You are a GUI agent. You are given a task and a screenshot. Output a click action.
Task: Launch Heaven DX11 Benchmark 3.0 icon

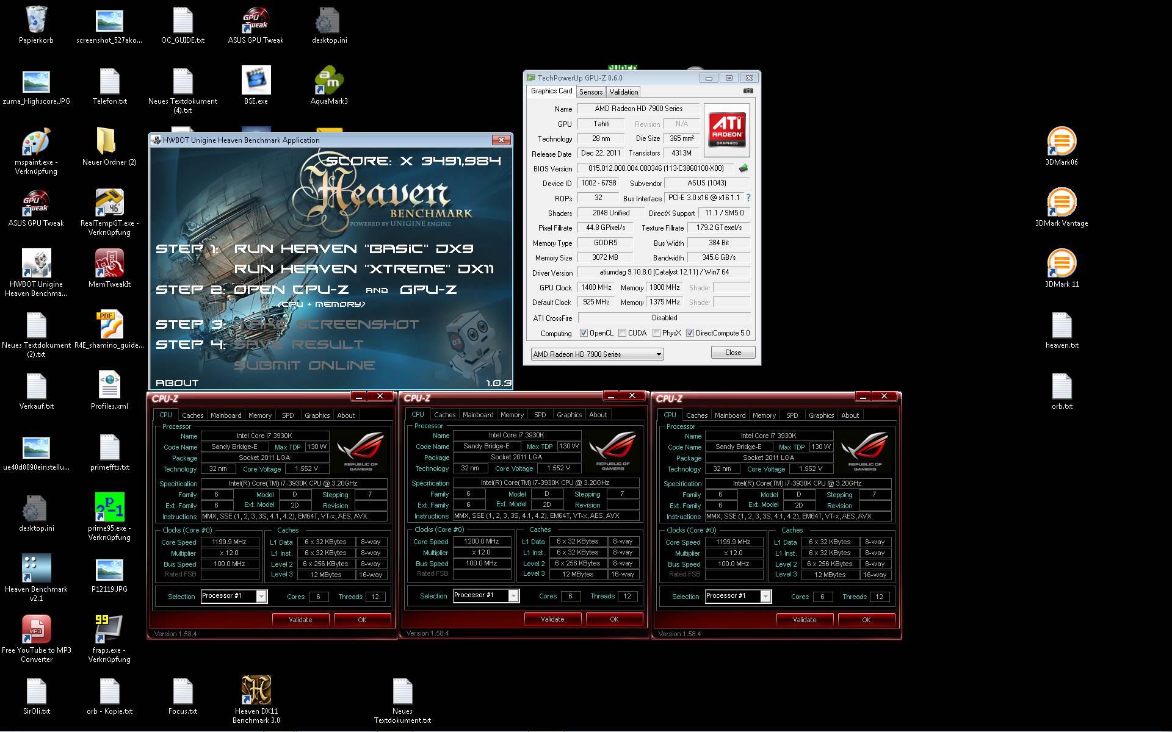pos(256,691)
